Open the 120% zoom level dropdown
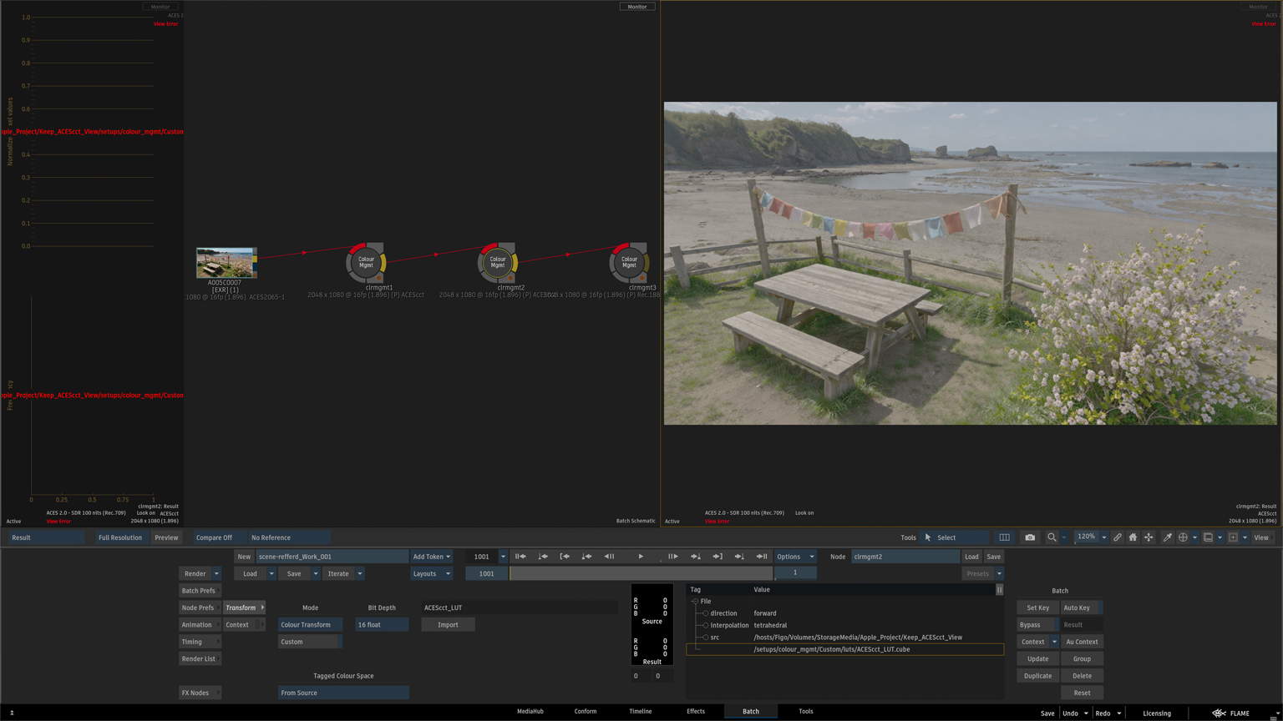The width and height of the screenshot is (1283, 721). (1092, 537)
